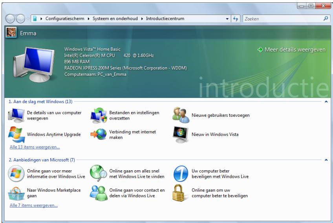Screen dimensions: 333x223
Task: Click 'Online gaan voor meer informatie over Windows Live' text
Action: (56, 173)
